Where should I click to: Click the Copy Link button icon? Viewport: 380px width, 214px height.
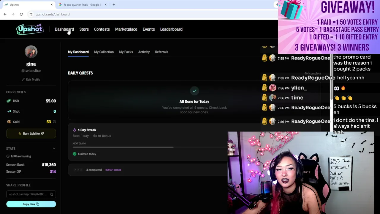coord(38,204)
